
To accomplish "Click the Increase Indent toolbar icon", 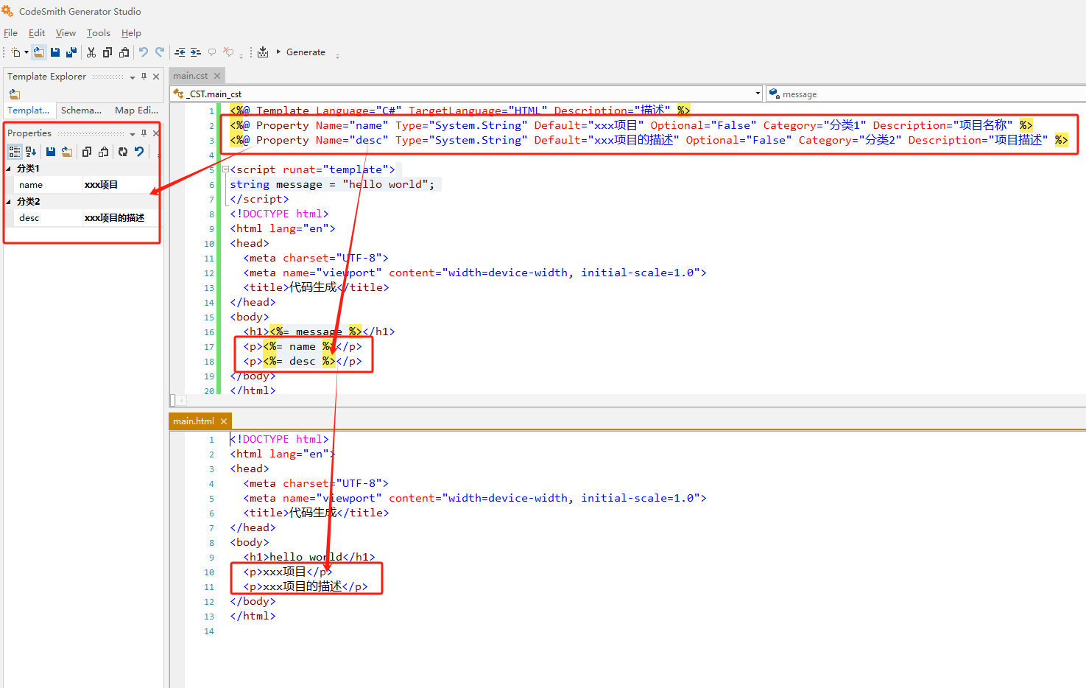I will pos(195,52).
